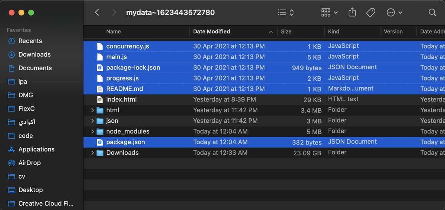Go forward with the right chevron button
445x210 pixels.
(x=114, y=13)
